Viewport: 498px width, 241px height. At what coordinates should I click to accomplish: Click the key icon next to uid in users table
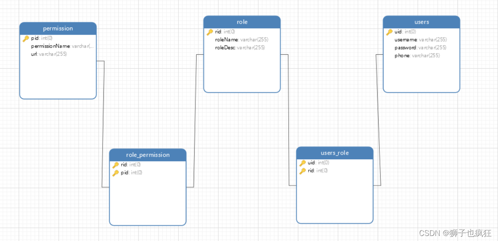tap(390, 32)
